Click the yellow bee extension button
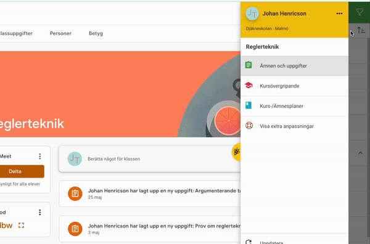 pos(236,152)
